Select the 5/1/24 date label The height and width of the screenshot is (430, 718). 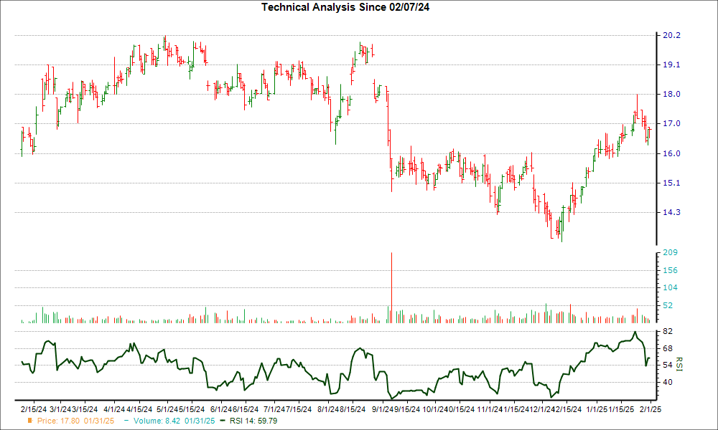click(167, 409)
